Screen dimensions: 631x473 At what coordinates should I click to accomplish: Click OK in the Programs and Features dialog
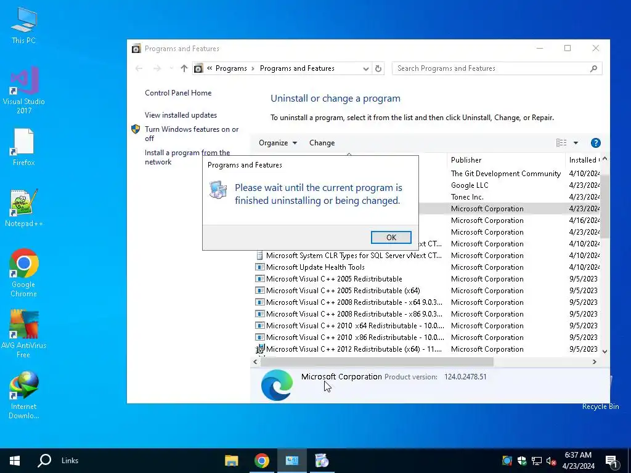point(391,237)
